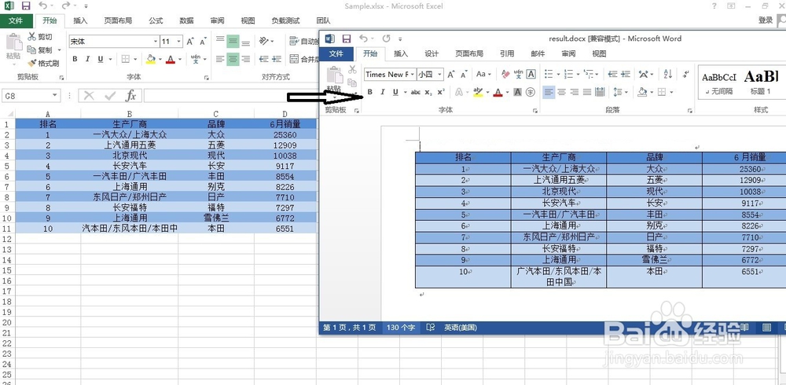
Task: Apply the 标题 1 style in Word
Action: [x=760, y=83]
